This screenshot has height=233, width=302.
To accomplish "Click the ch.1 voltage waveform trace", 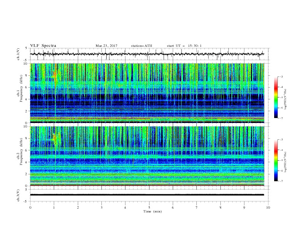I will click(x=147, y=54).
